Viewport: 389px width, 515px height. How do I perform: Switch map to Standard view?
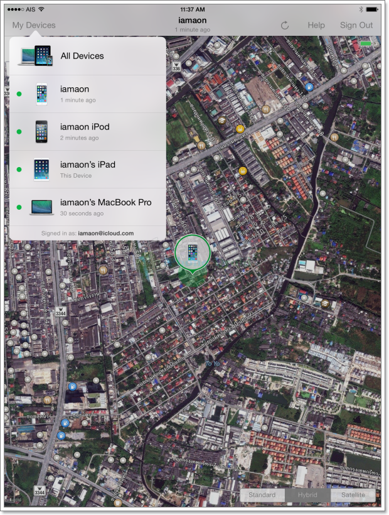[262, 495]
